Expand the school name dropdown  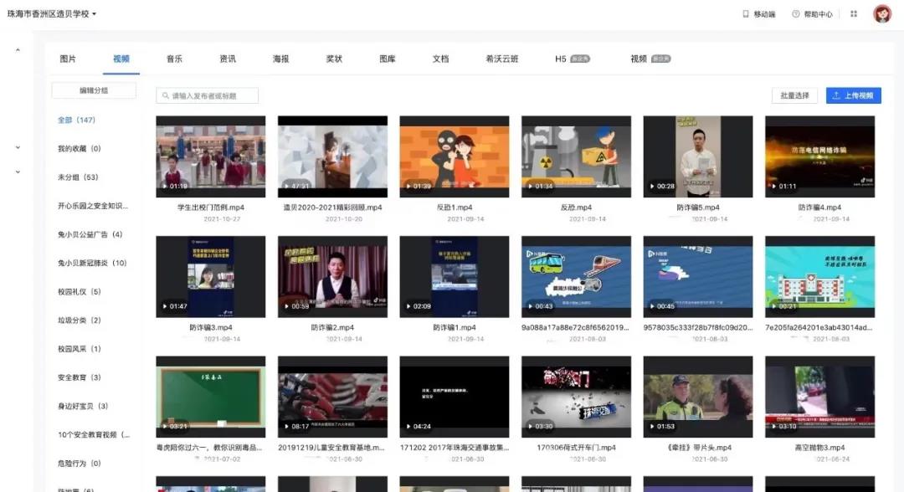coord(95,14)
